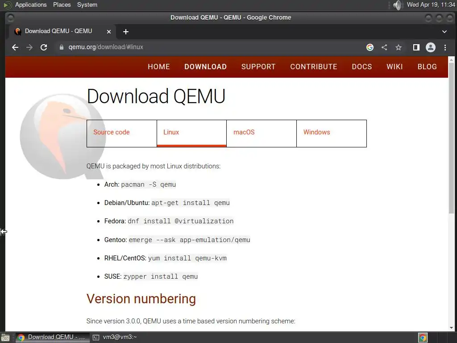Click the emerge --ask app-emulation/qemu command

tap(189, 240)
